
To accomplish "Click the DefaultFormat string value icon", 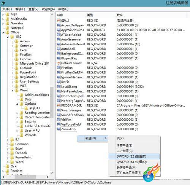I will coord(59,63).
